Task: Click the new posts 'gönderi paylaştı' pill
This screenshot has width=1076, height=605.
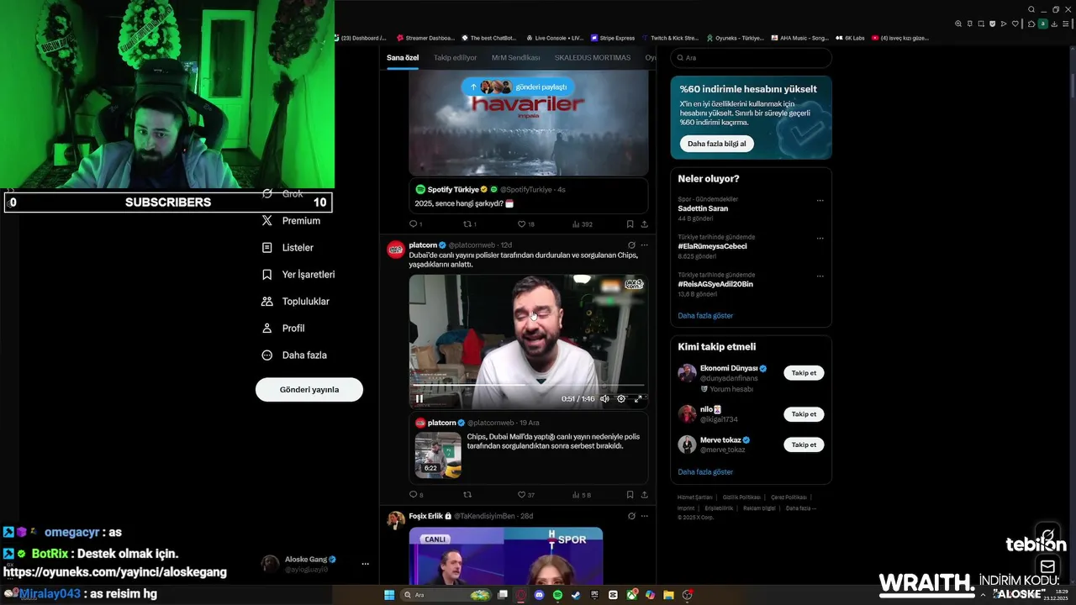Action: click(518, 87)
